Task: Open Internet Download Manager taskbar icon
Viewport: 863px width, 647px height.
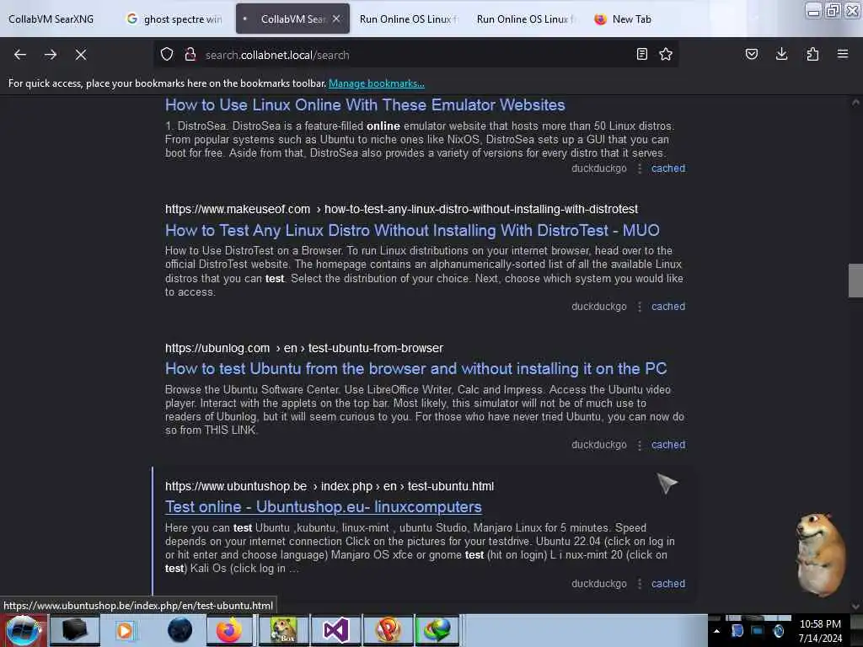Action: (437, 630)
